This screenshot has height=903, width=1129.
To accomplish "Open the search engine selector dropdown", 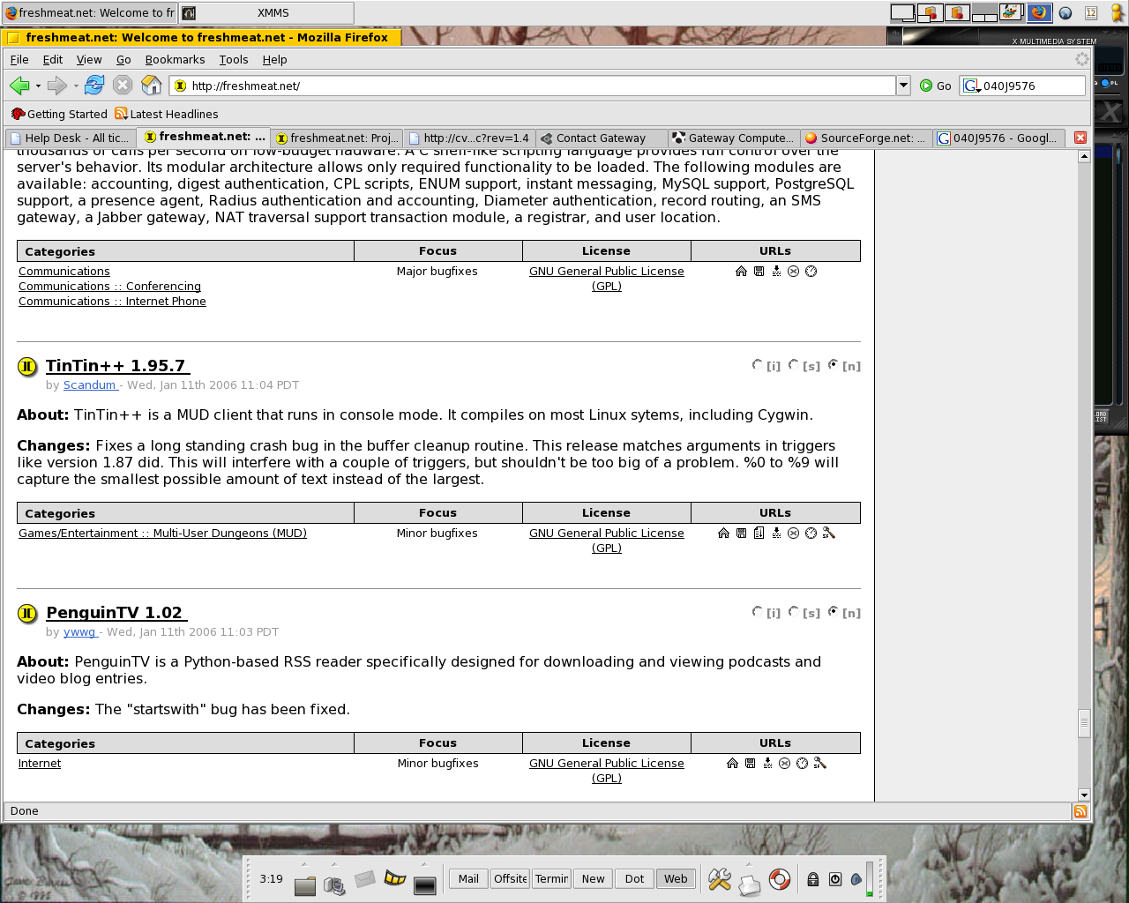I will (x=971, y=86).
